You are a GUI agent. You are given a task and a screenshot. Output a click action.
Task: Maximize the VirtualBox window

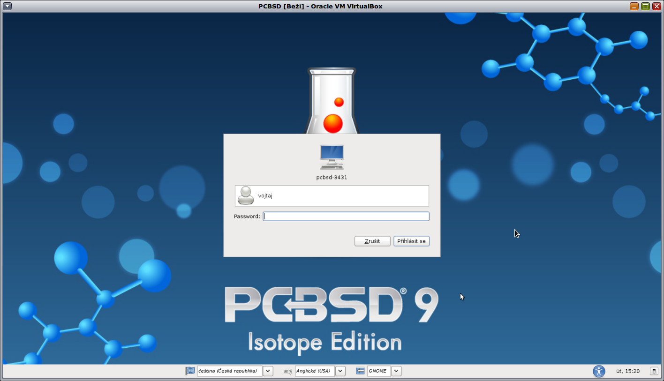646,6
